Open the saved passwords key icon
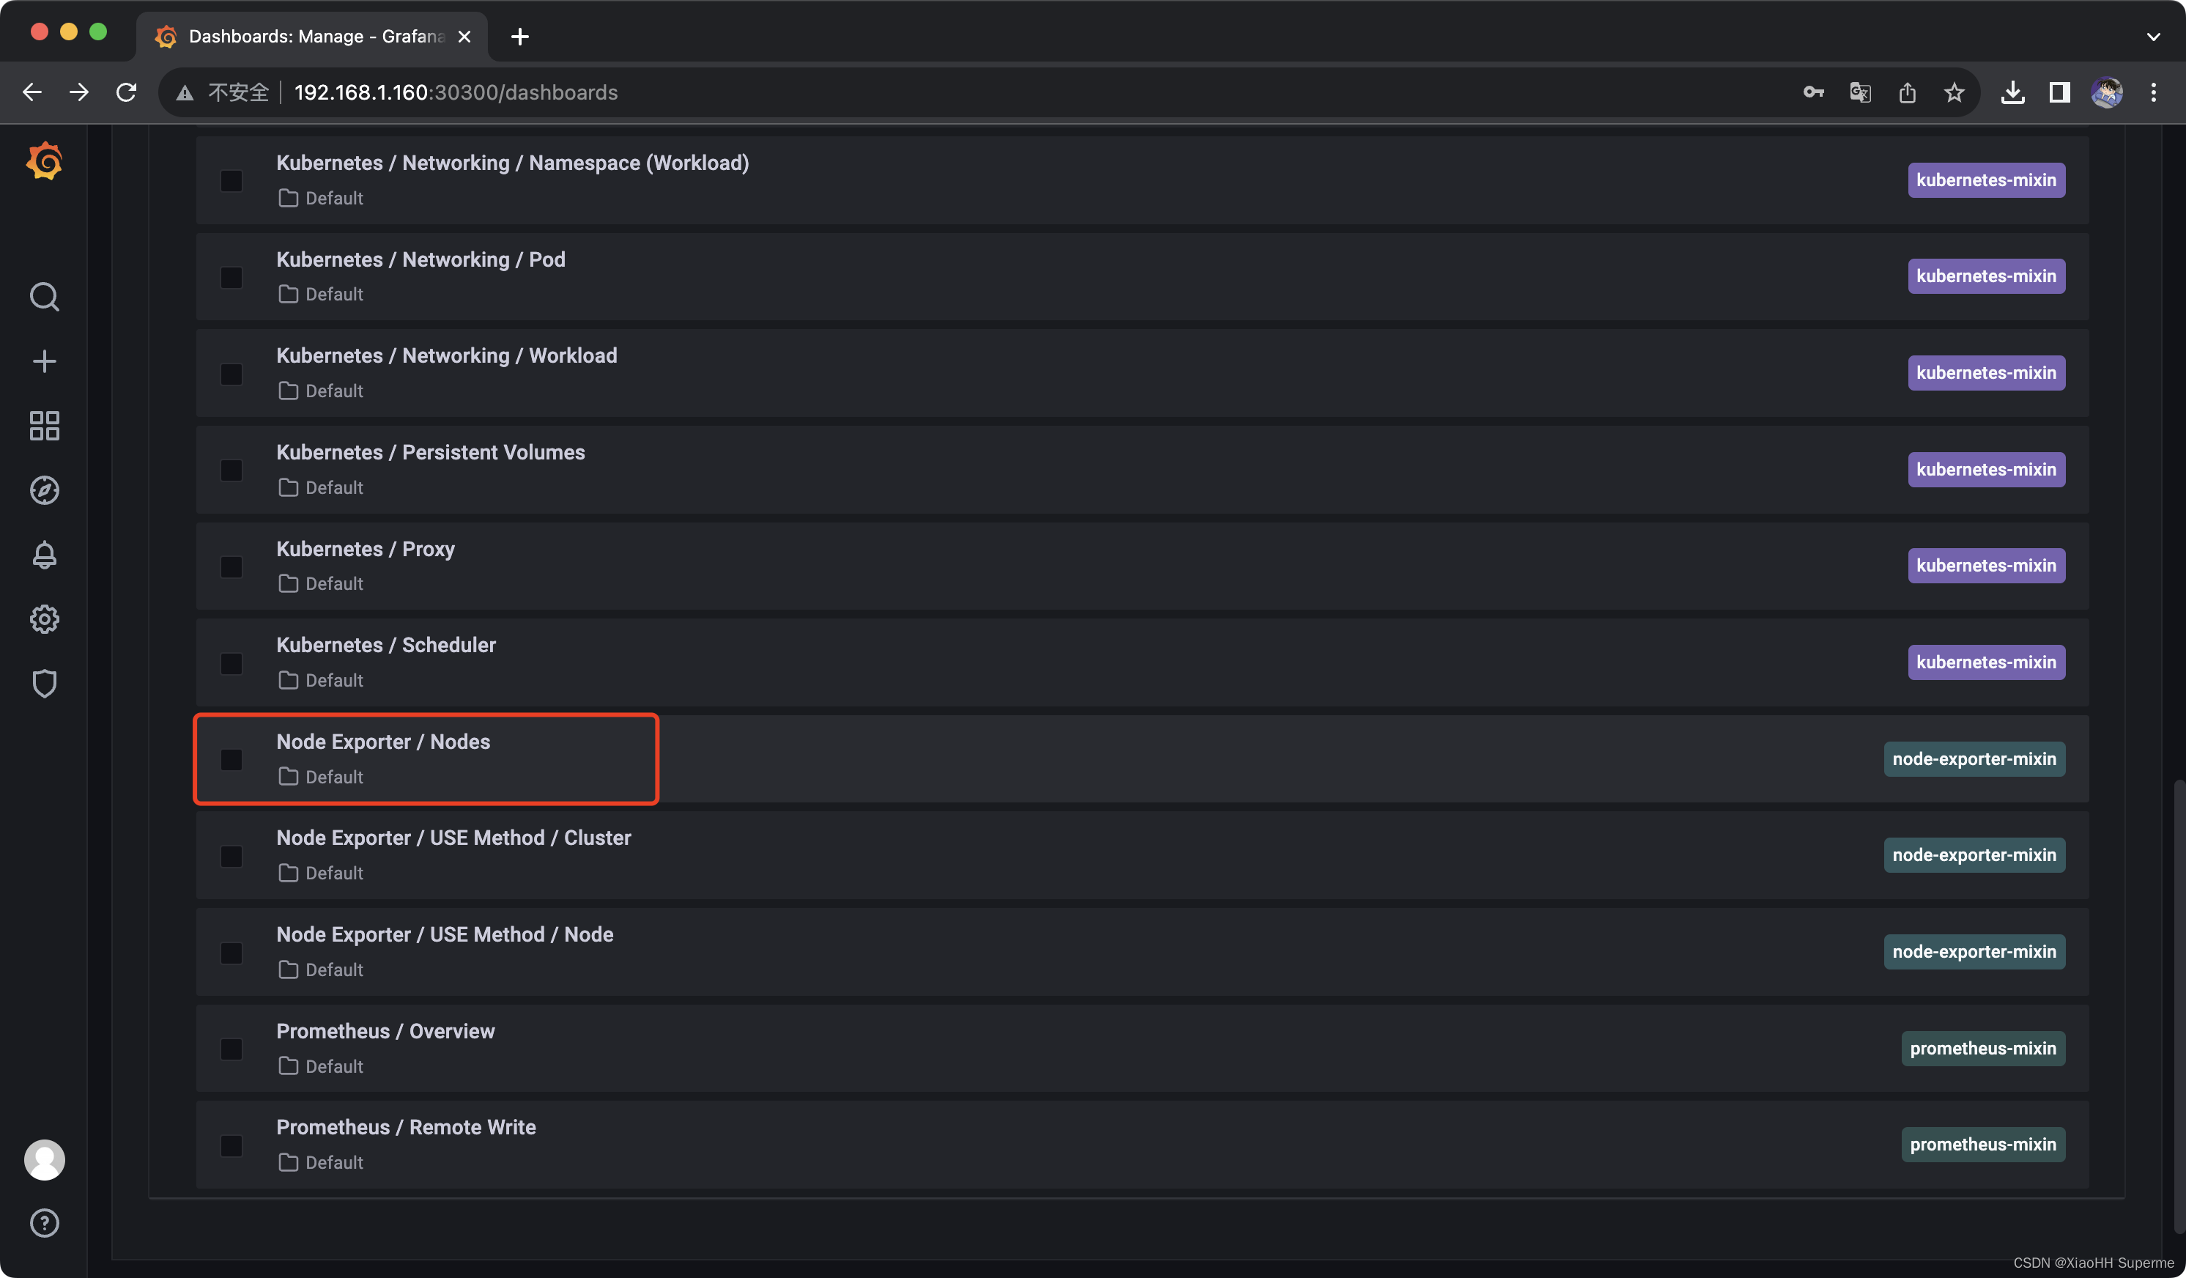 [x=1813, y=92]
